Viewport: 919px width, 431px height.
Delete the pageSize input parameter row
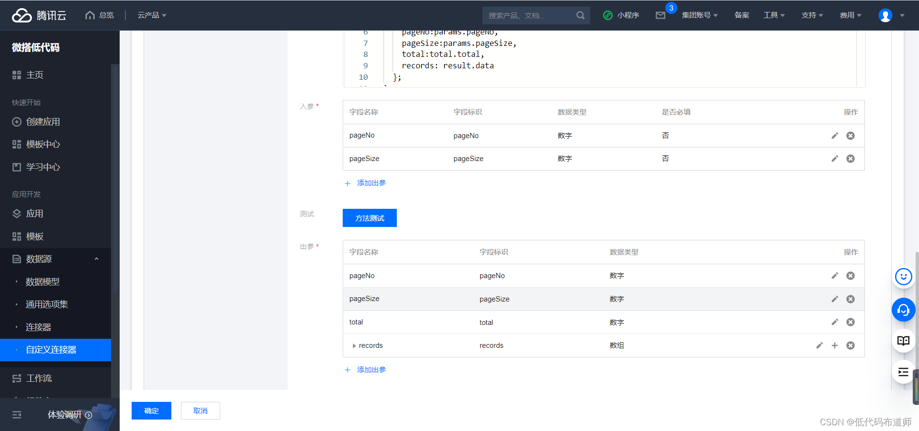pos(851,159)
